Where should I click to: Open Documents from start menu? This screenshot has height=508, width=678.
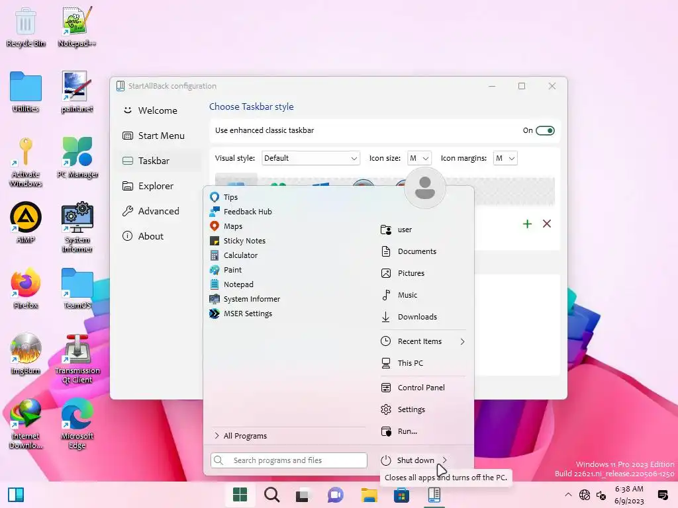409,251
